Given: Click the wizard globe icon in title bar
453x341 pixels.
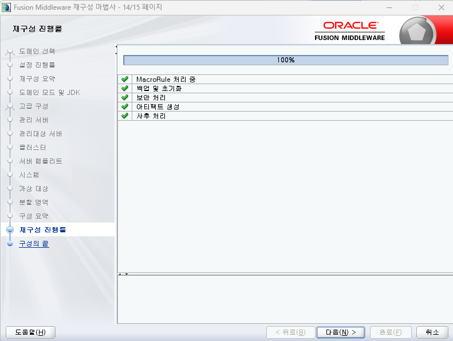Looking at the screenshot, I should pyautogui.click(x=6, y=7).
